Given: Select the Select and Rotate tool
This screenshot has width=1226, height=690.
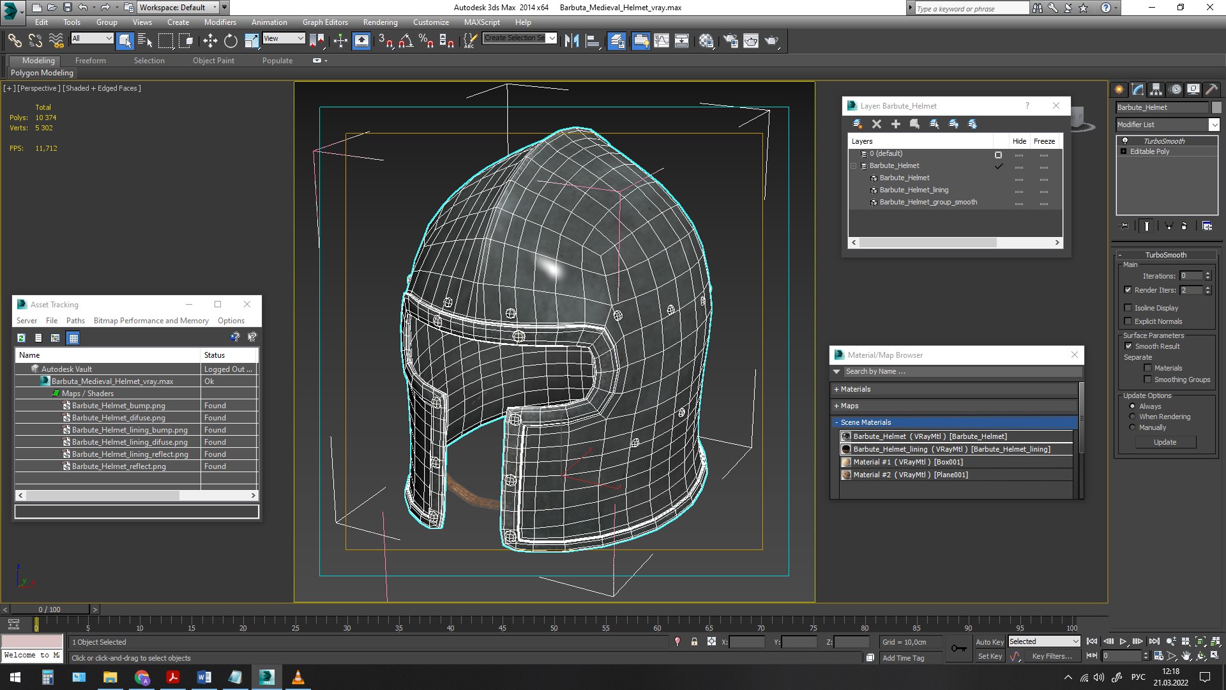Looking at the screenshot, I should [x=231, y=41].
